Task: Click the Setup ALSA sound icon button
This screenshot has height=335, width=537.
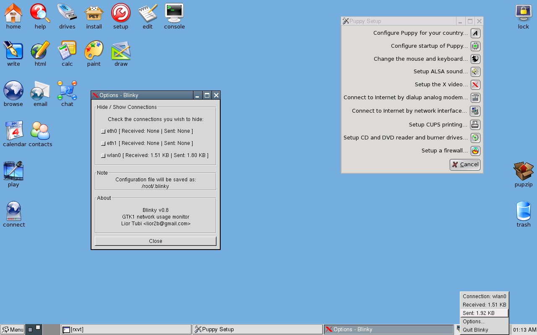Action: pyautogui.click(x=475, y=72)
